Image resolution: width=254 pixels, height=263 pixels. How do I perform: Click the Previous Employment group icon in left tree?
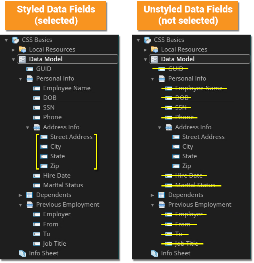click(x=29, y=205)
